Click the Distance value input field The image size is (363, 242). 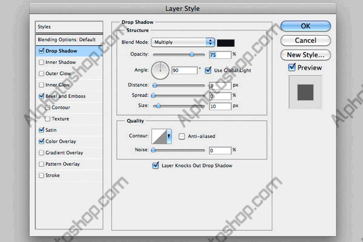220,85
